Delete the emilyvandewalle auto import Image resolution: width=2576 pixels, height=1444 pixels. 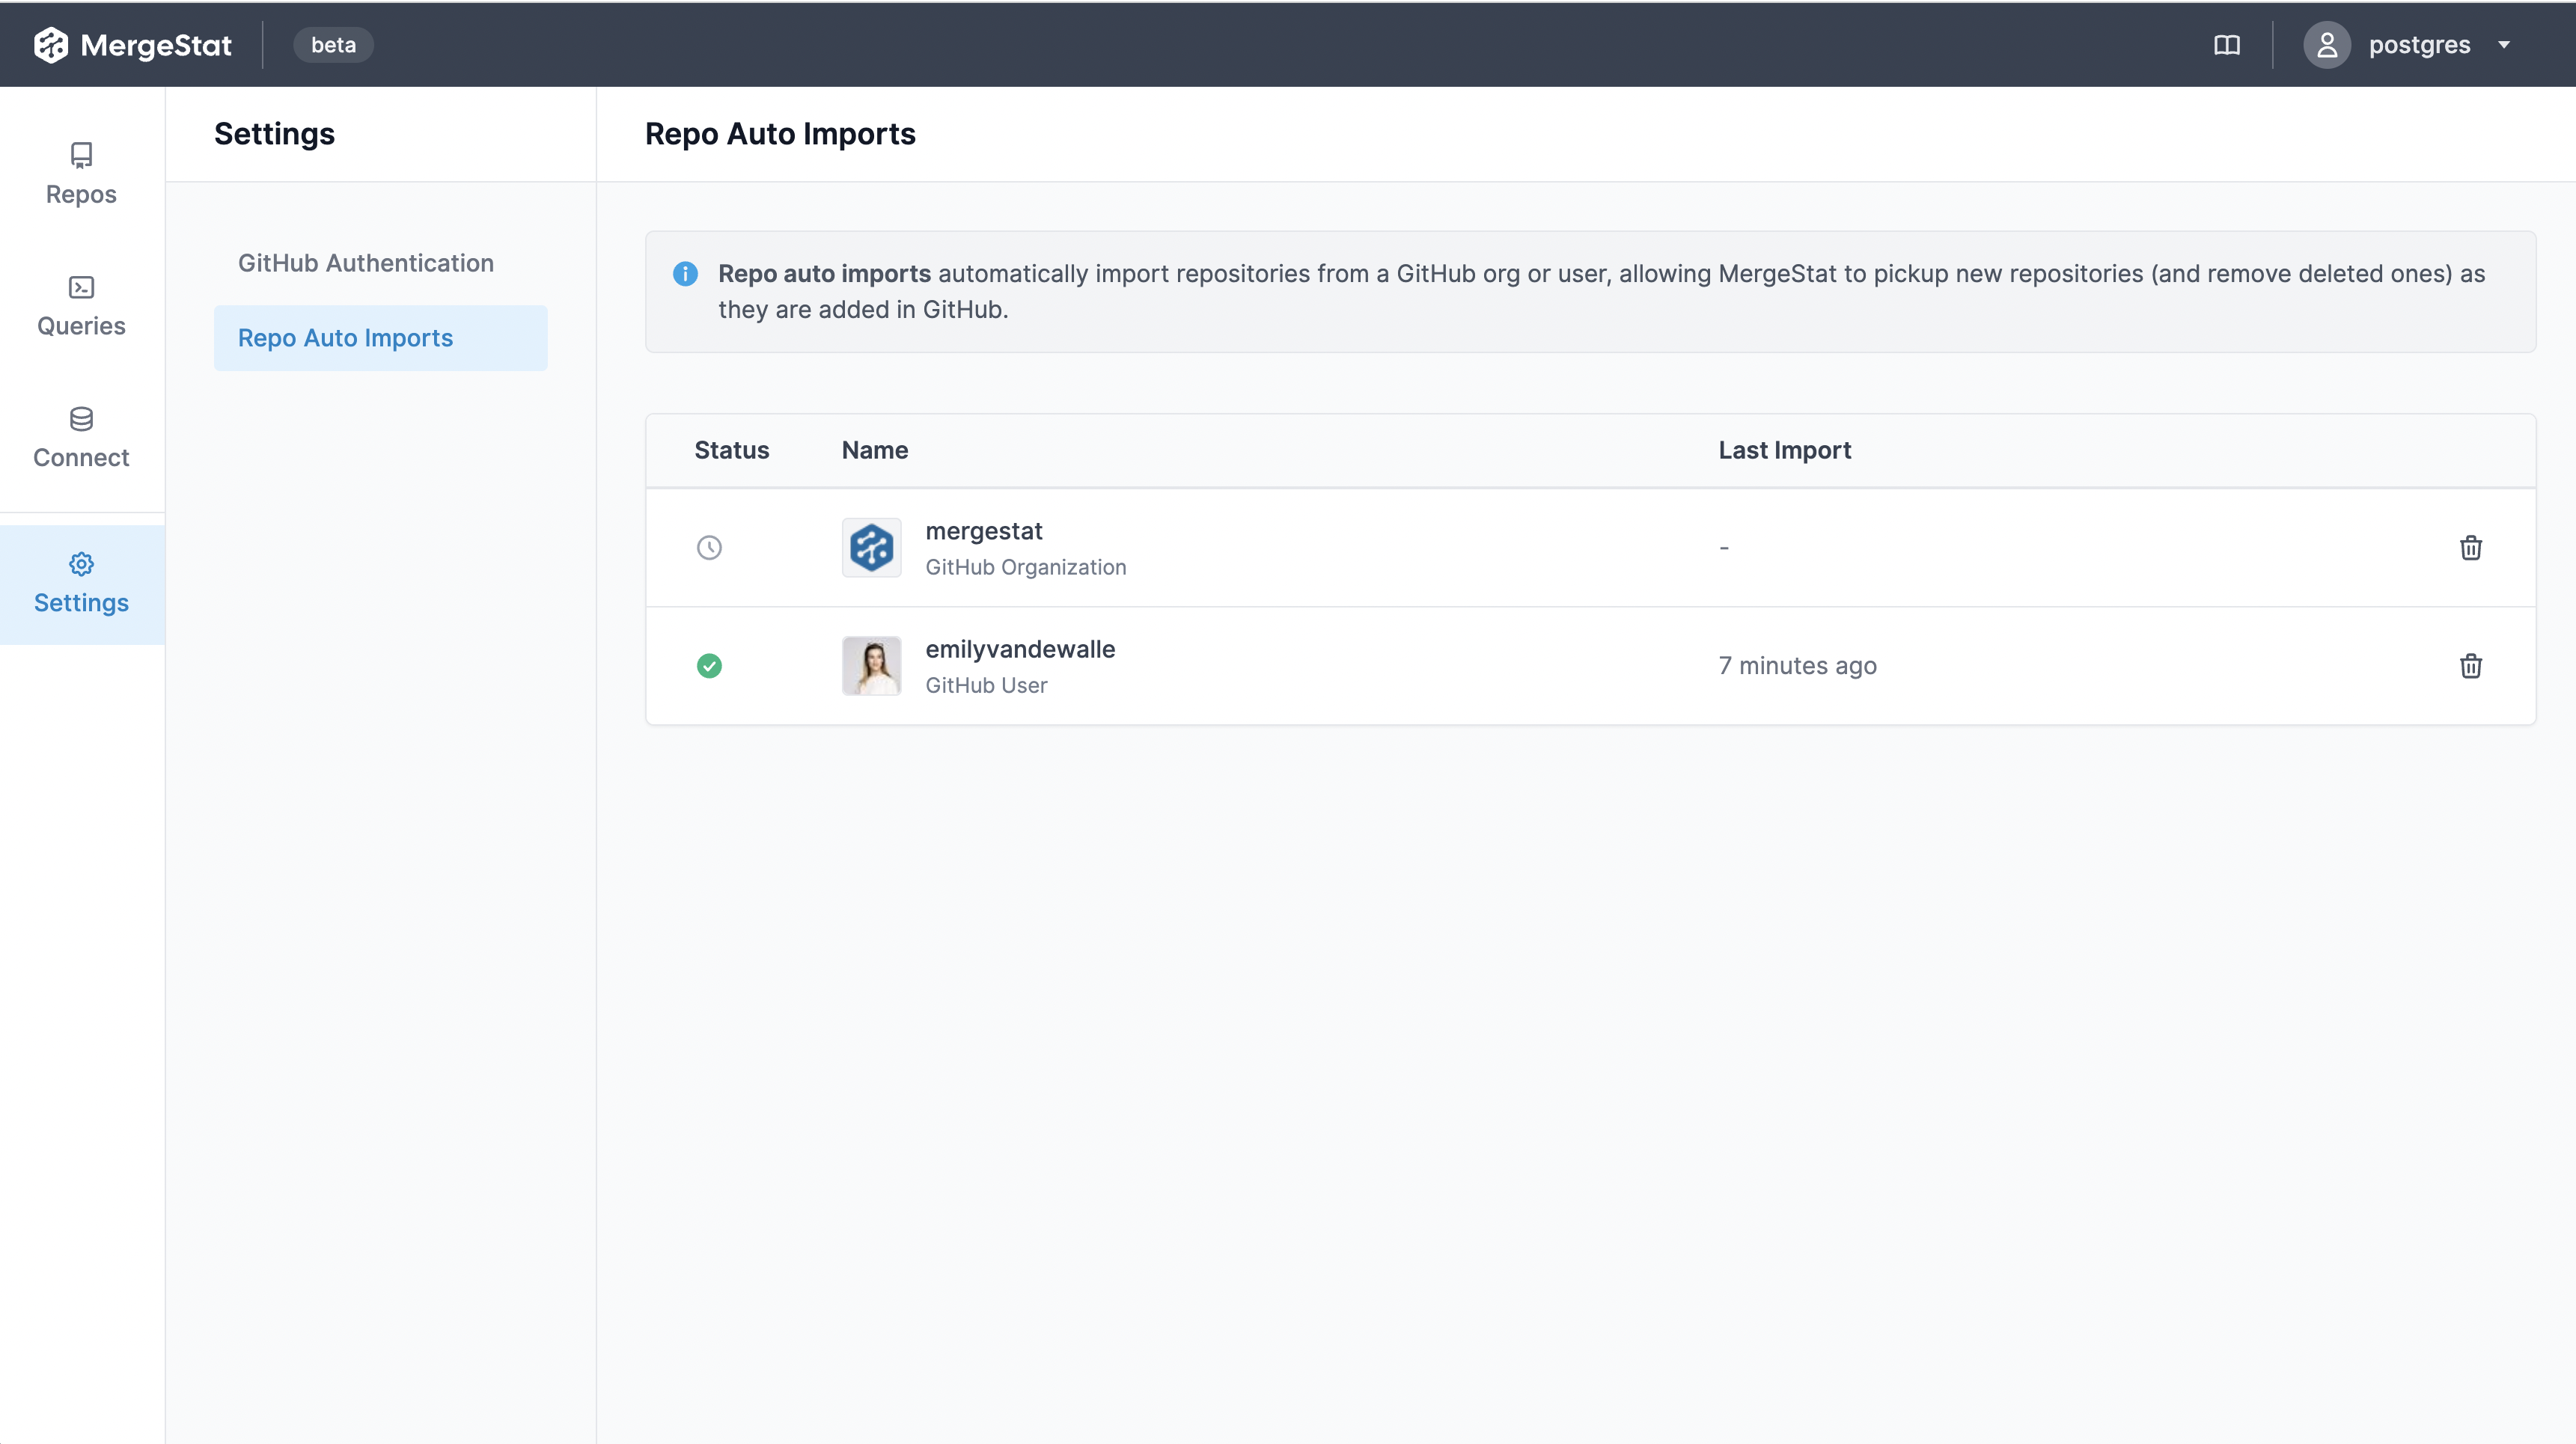click(x=2471, y=666)
